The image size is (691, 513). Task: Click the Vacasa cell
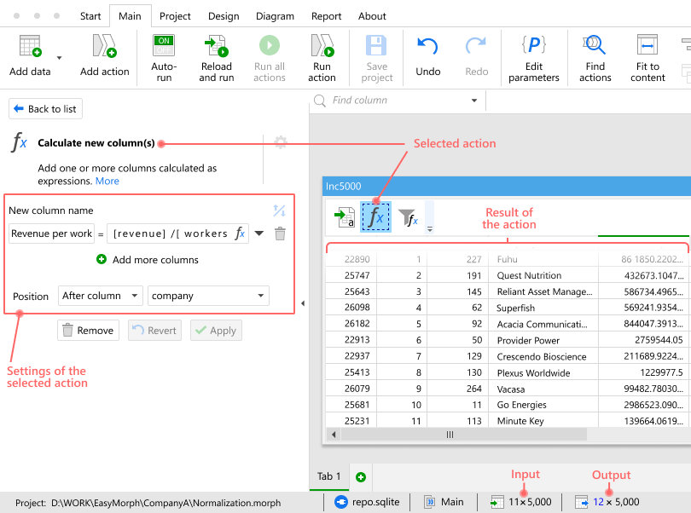coord(543,389)
